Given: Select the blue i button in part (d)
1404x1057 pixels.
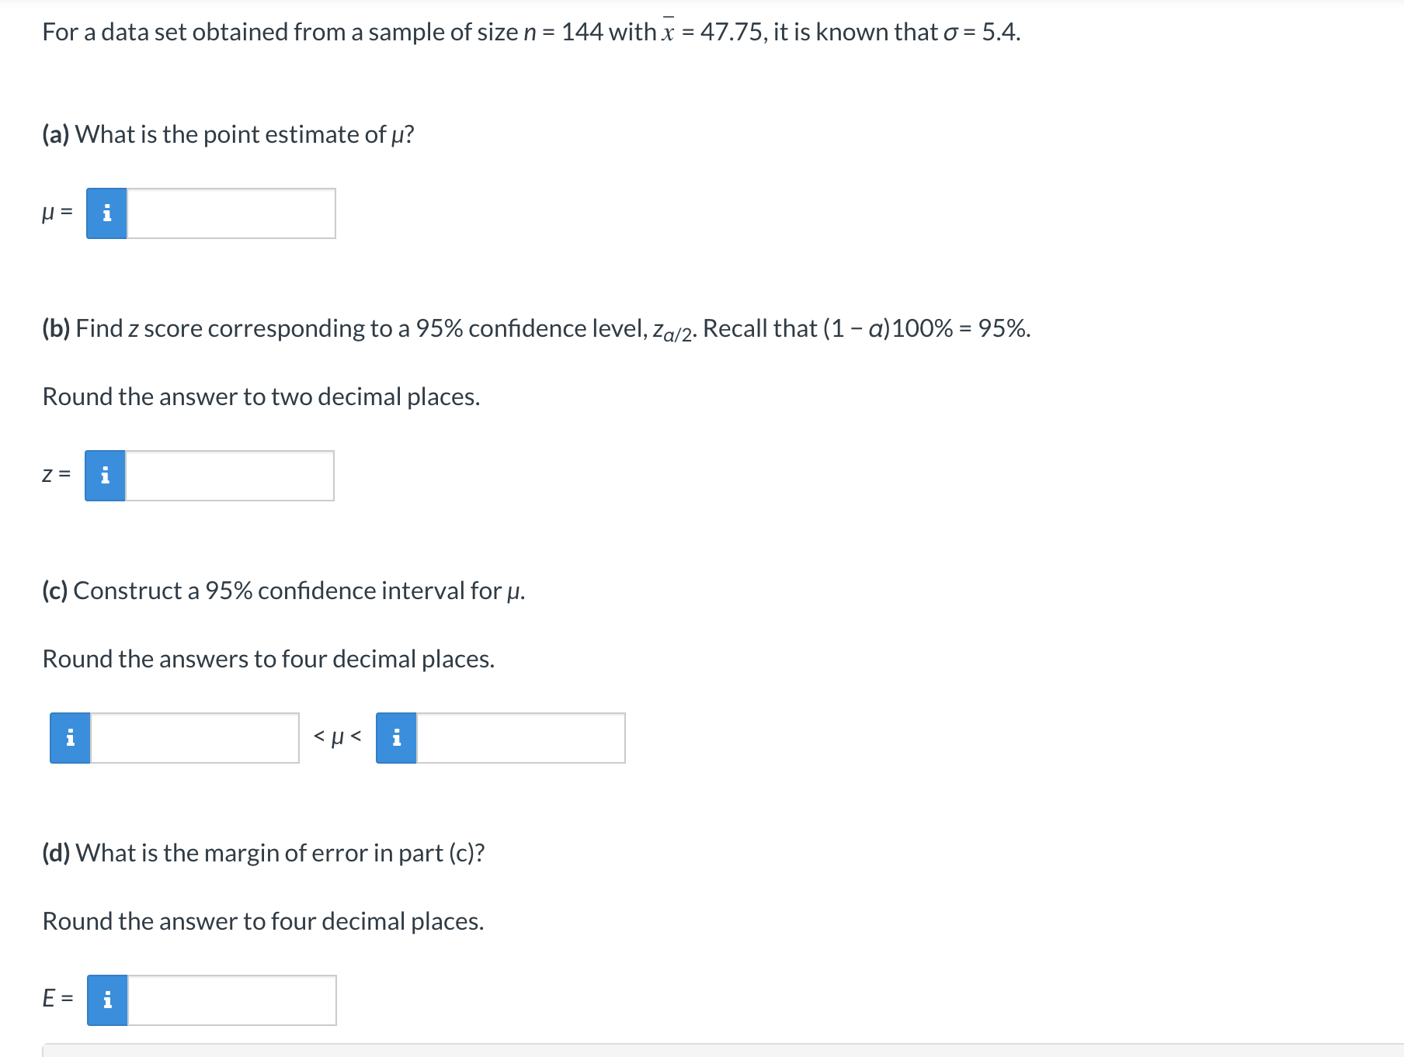Looking at the screenshot, I should pyautogui.click(x=107, y=1001).
